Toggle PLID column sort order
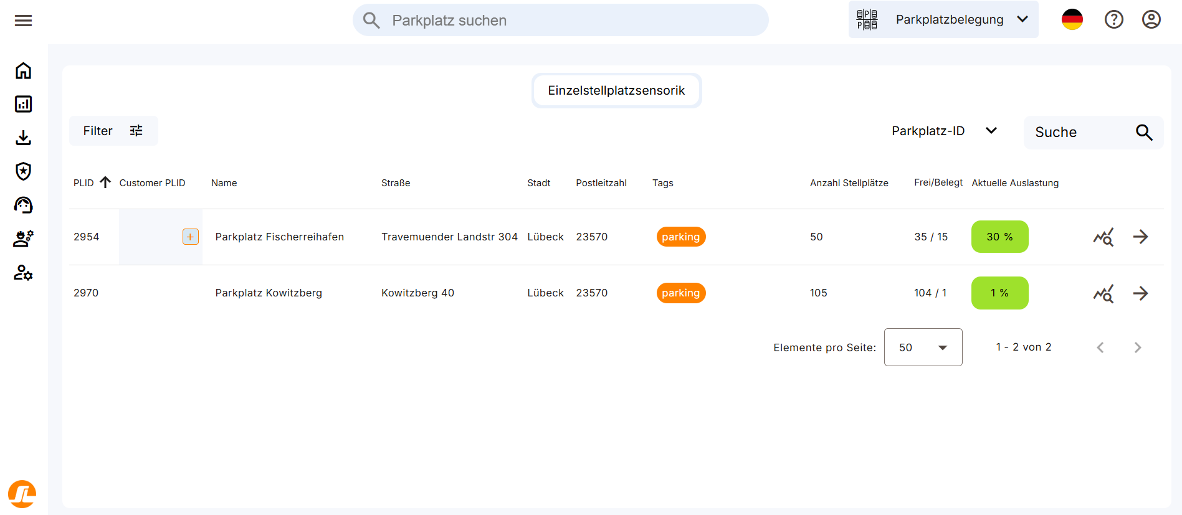 click(105, 182)
